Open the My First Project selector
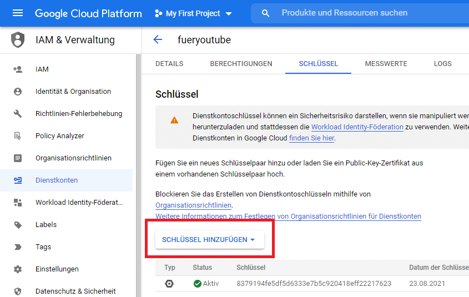The image size is (469, 297). click(193, 13)
